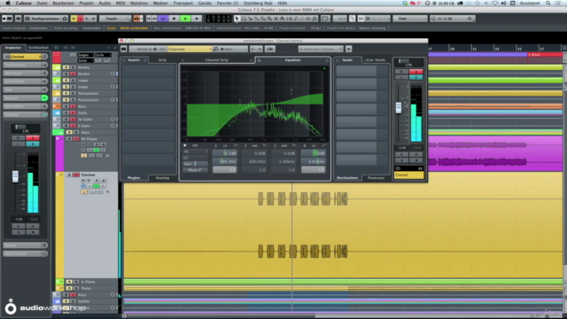Open the Geräte menu
The height and width of the screenshot is (319, 567).
click(x=205, y=4)
